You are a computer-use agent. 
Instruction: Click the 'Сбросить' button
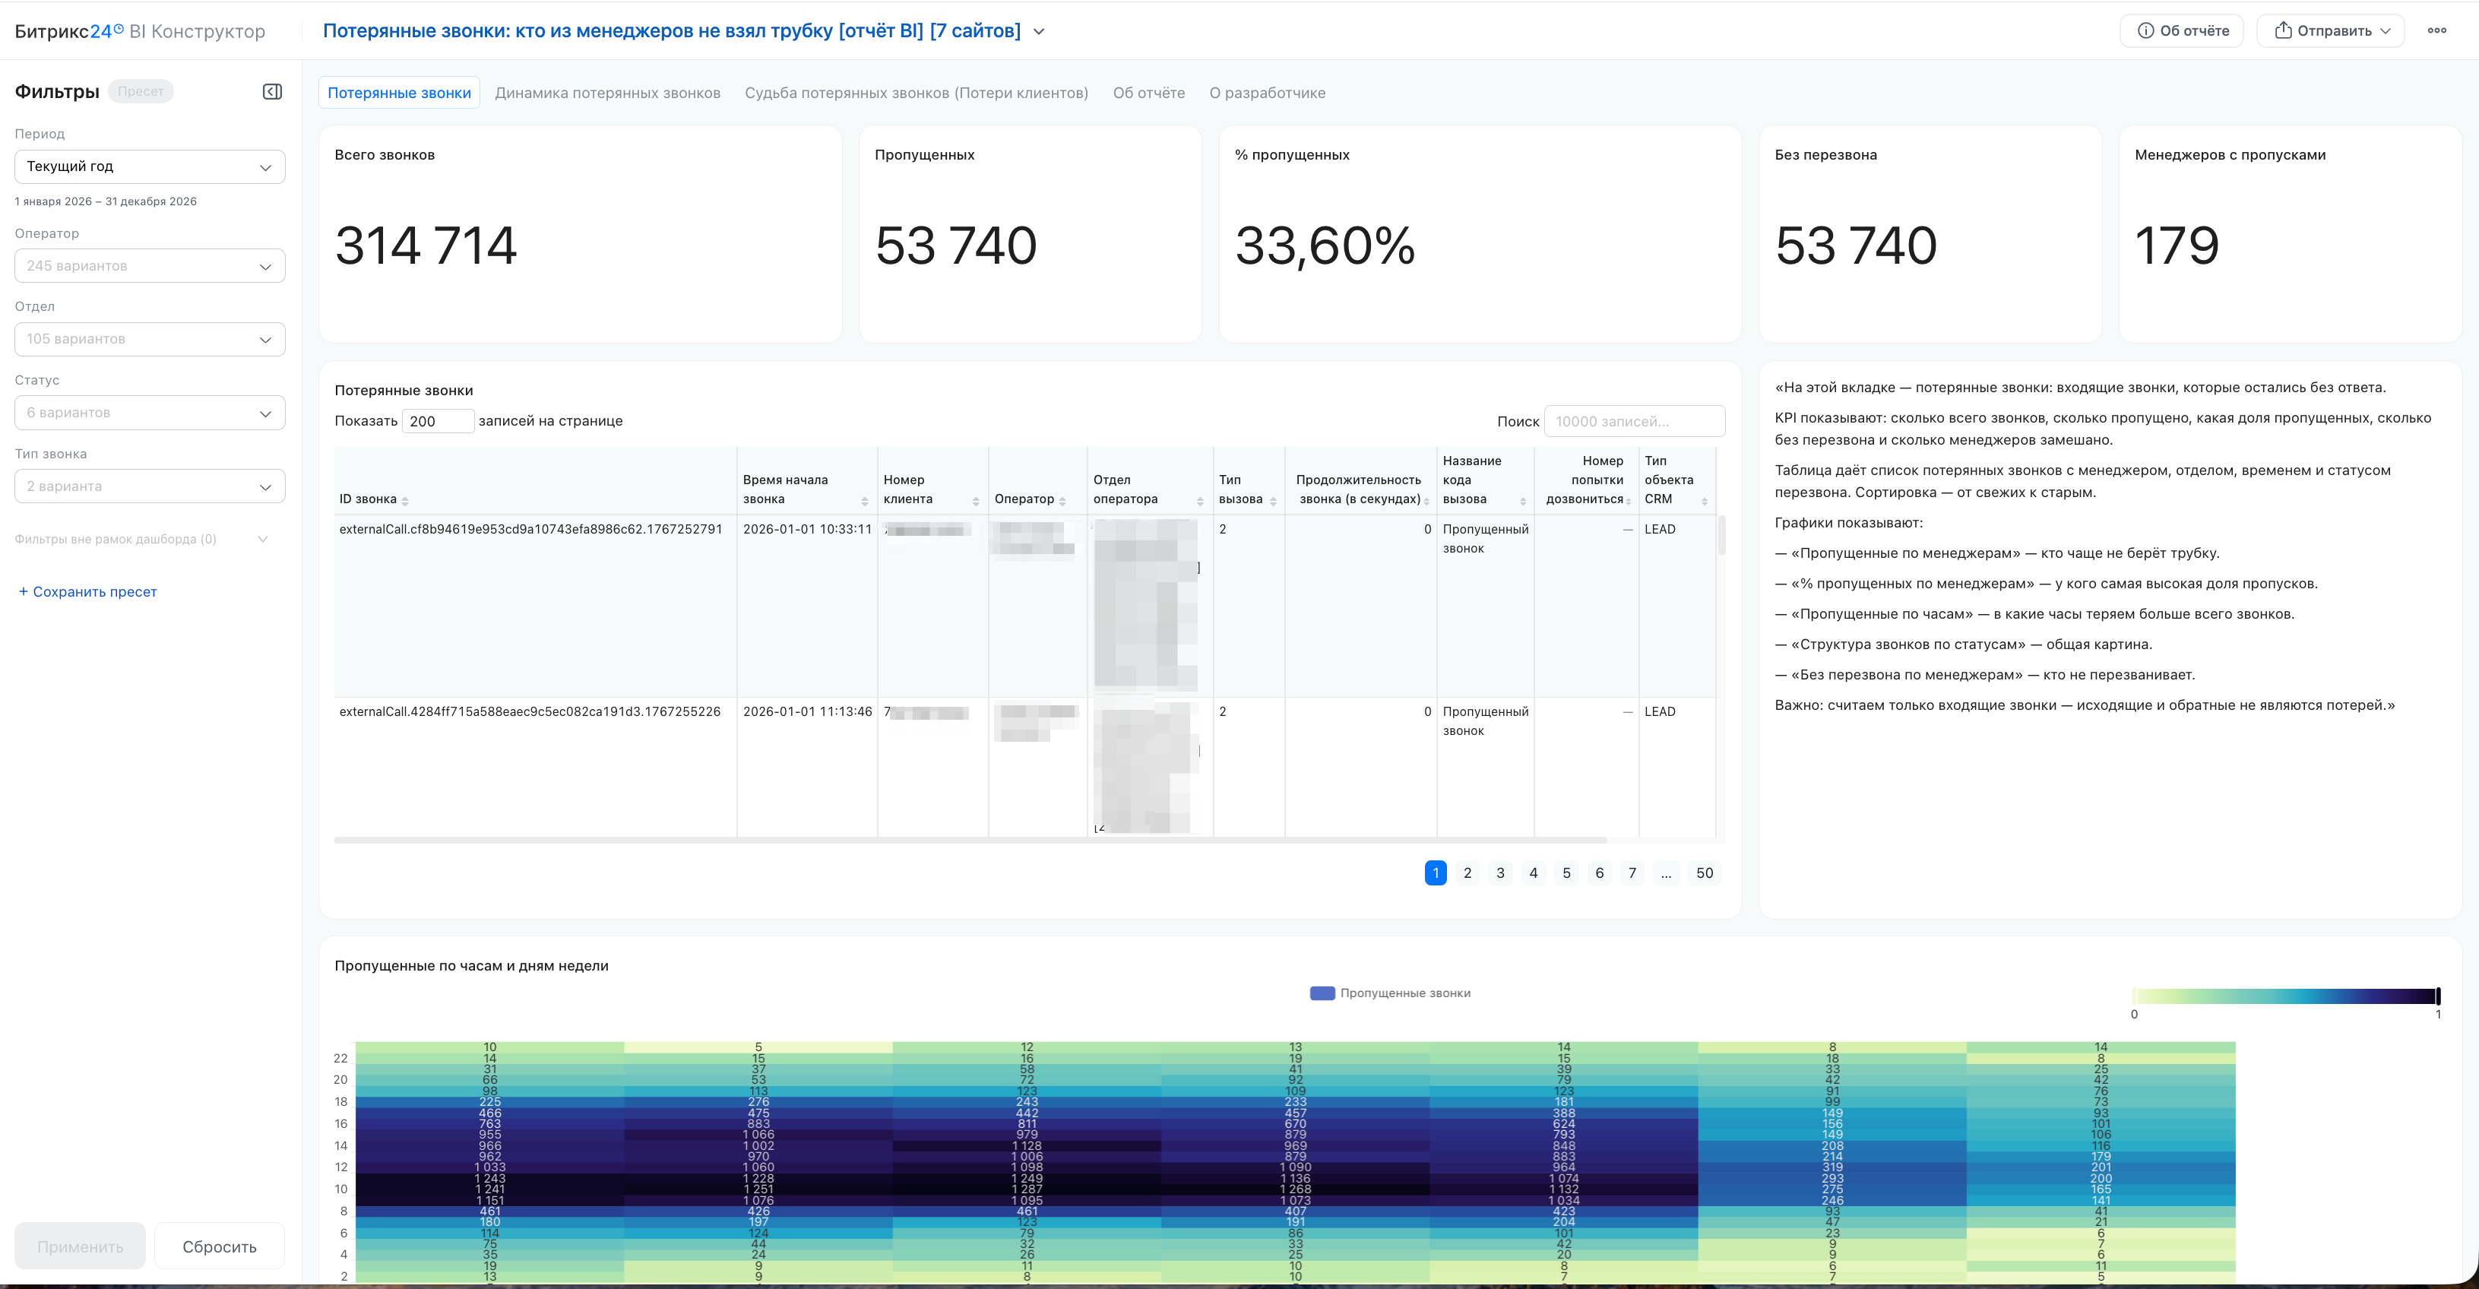[x=220, y=1246]
